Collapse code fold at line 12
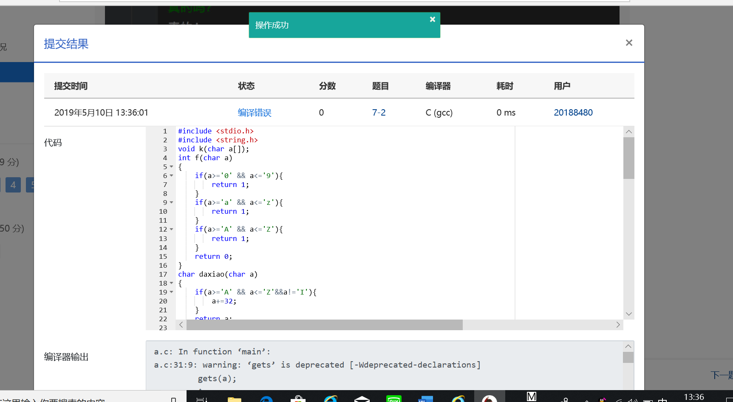 tap(172, 229)
